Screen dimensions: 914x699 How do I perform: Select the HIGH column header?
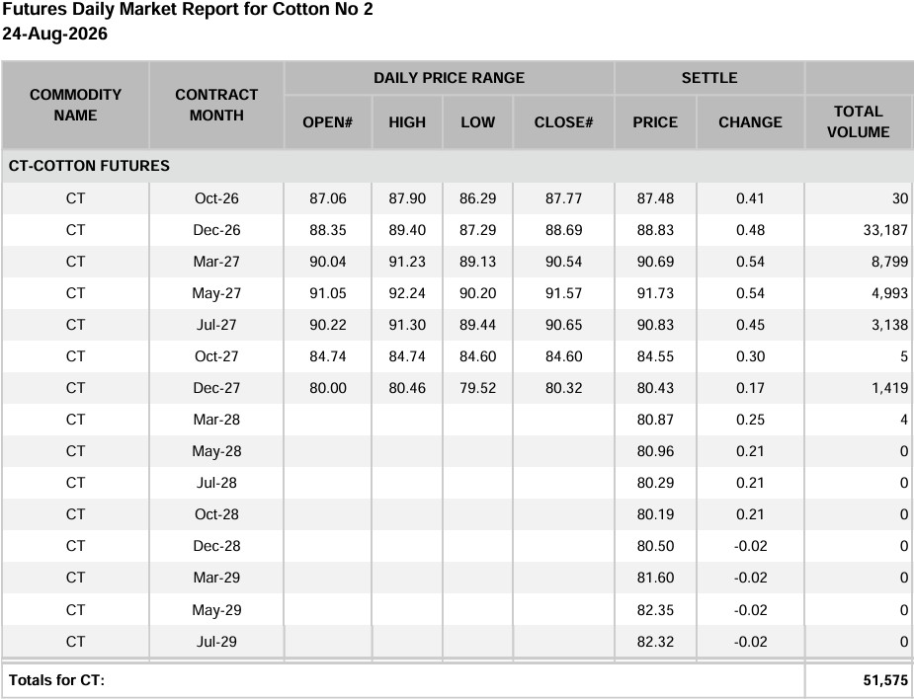point(407,122)
